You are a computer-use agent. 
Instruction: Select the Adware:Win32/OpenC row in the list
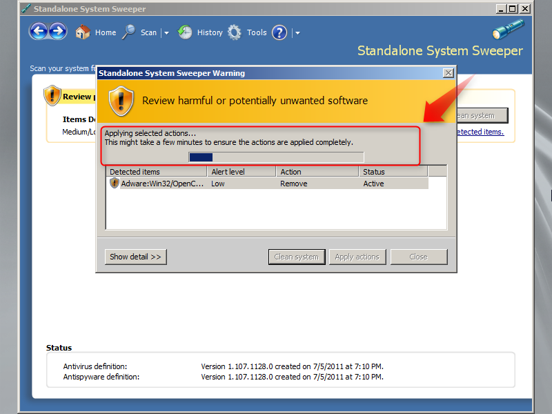point(276,183)
